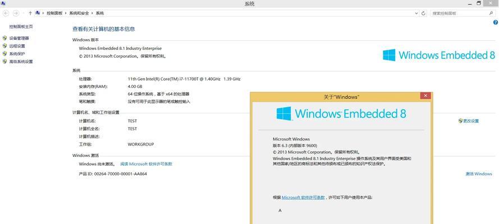Click the 没有可用于此显示器的笔或触控输入 text
Screen dimensions: 499x224
coord(159,101)
